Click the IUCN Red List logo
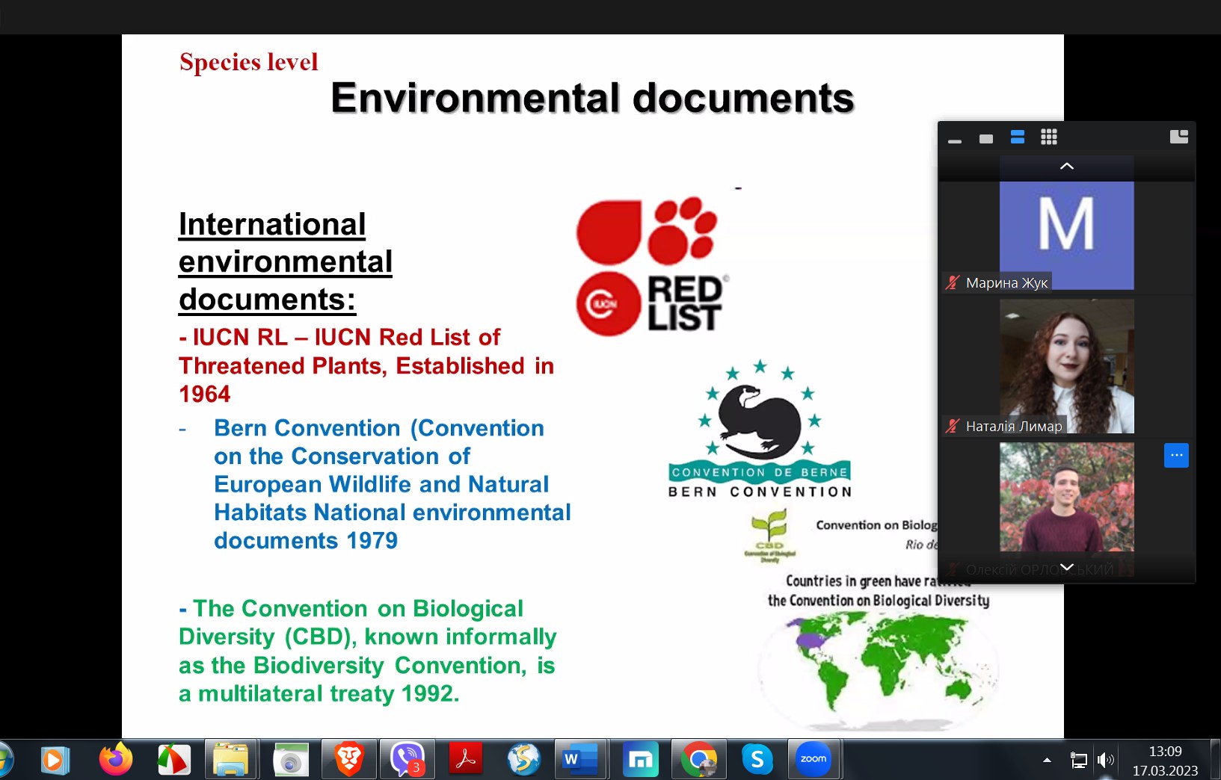1221x780 pixels. click(652, 265)
